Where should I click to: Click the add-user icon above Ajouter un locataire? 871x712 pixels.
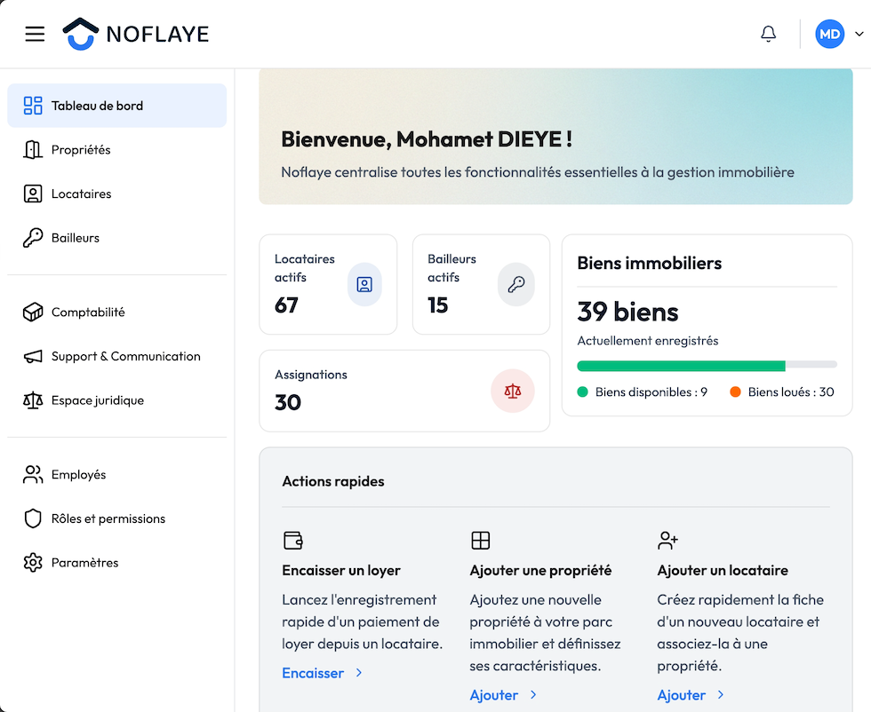667,540
